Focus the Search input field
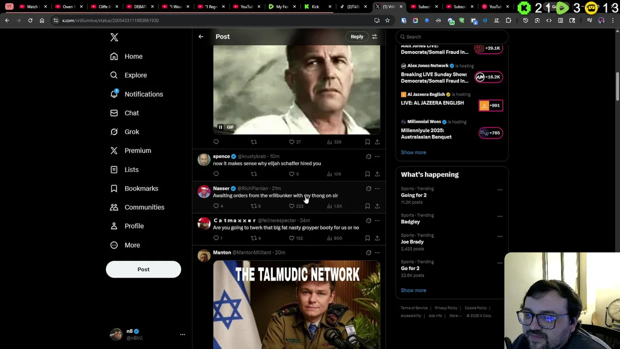 [452, 37]
